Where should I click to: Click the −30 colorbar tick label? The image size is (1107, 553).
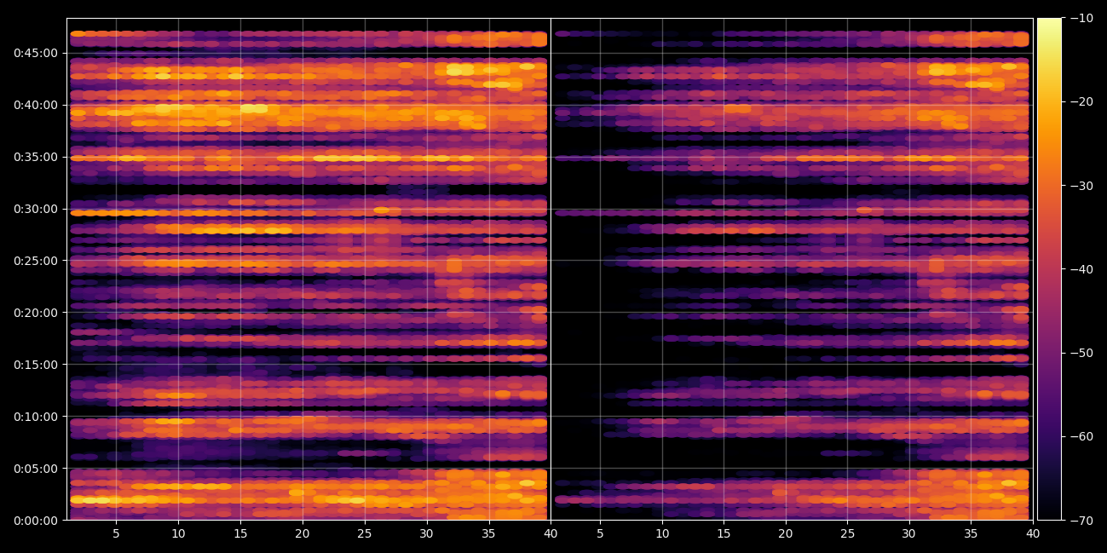click(x=1081, y=186)
